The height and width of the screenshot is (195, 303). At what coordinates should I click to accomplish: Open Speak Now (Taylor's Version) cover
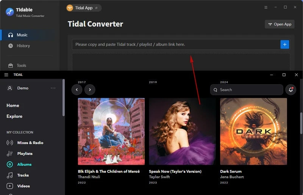[183, 132]
